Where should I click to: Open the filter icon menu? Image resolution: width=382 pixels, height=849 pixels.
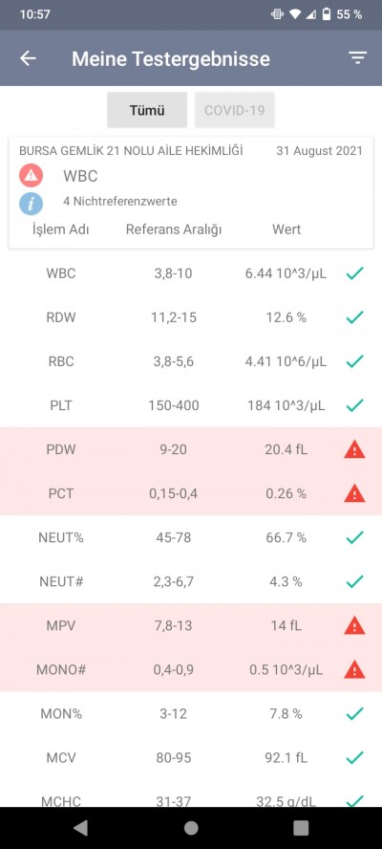tap(357, 58)
